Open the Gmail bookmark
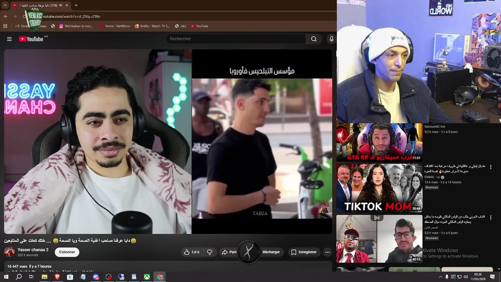Screen dimensions: 501x282 coord(22,26)
